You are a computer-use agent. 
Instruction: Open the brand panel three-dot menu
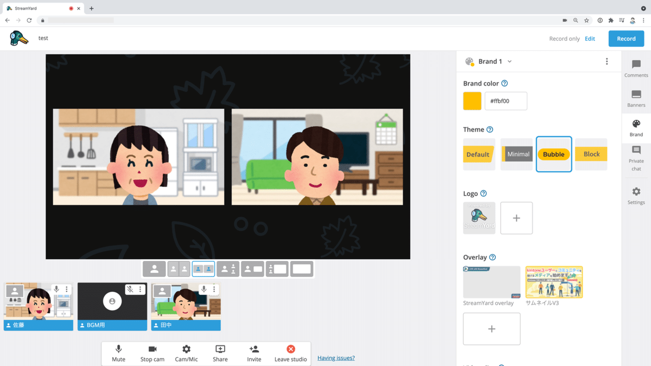(607, 62)
